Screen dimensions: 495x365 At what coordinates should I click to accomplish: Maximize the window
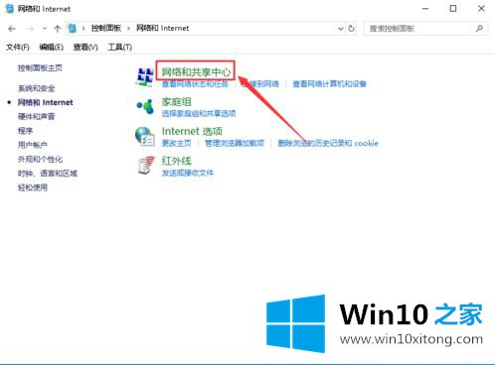coord(453,9)
